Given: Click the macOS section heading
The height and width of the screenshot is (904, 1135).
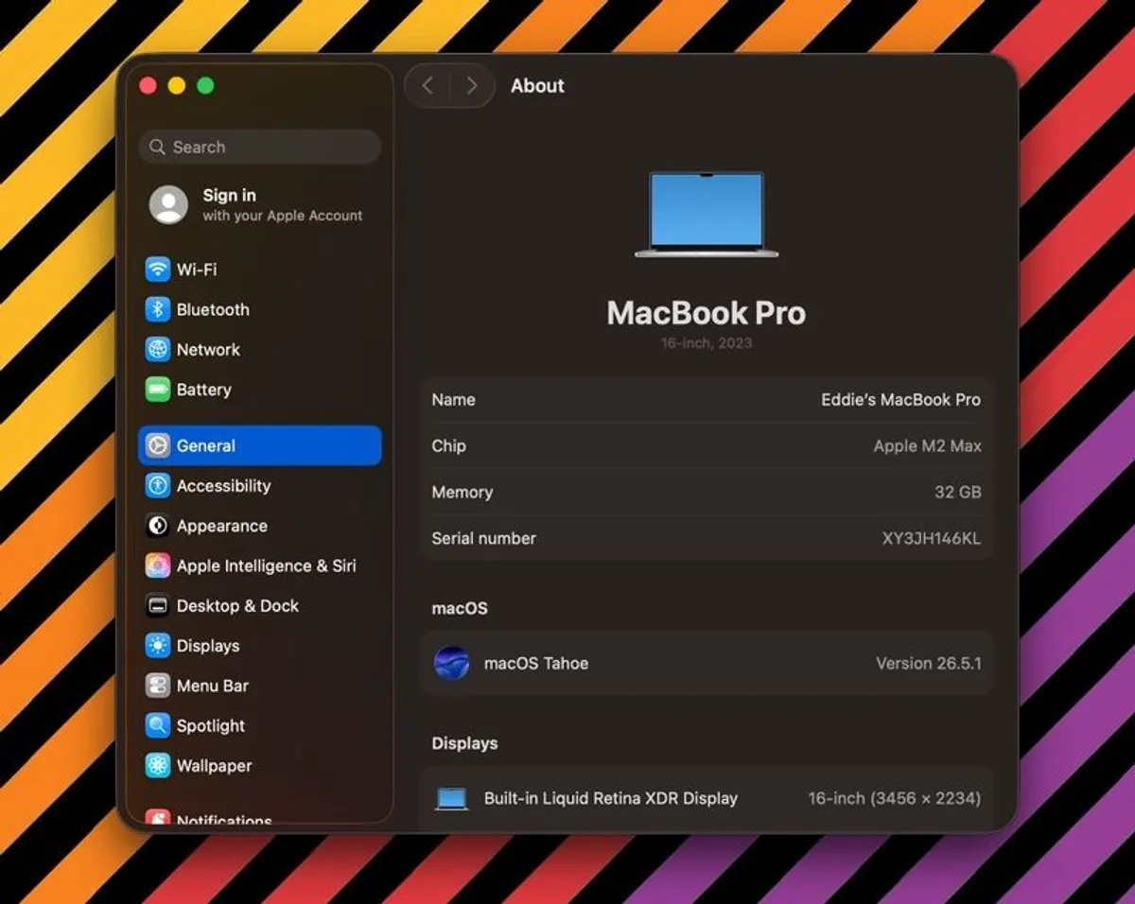Looking at the screenshot, I should [460, 609].
